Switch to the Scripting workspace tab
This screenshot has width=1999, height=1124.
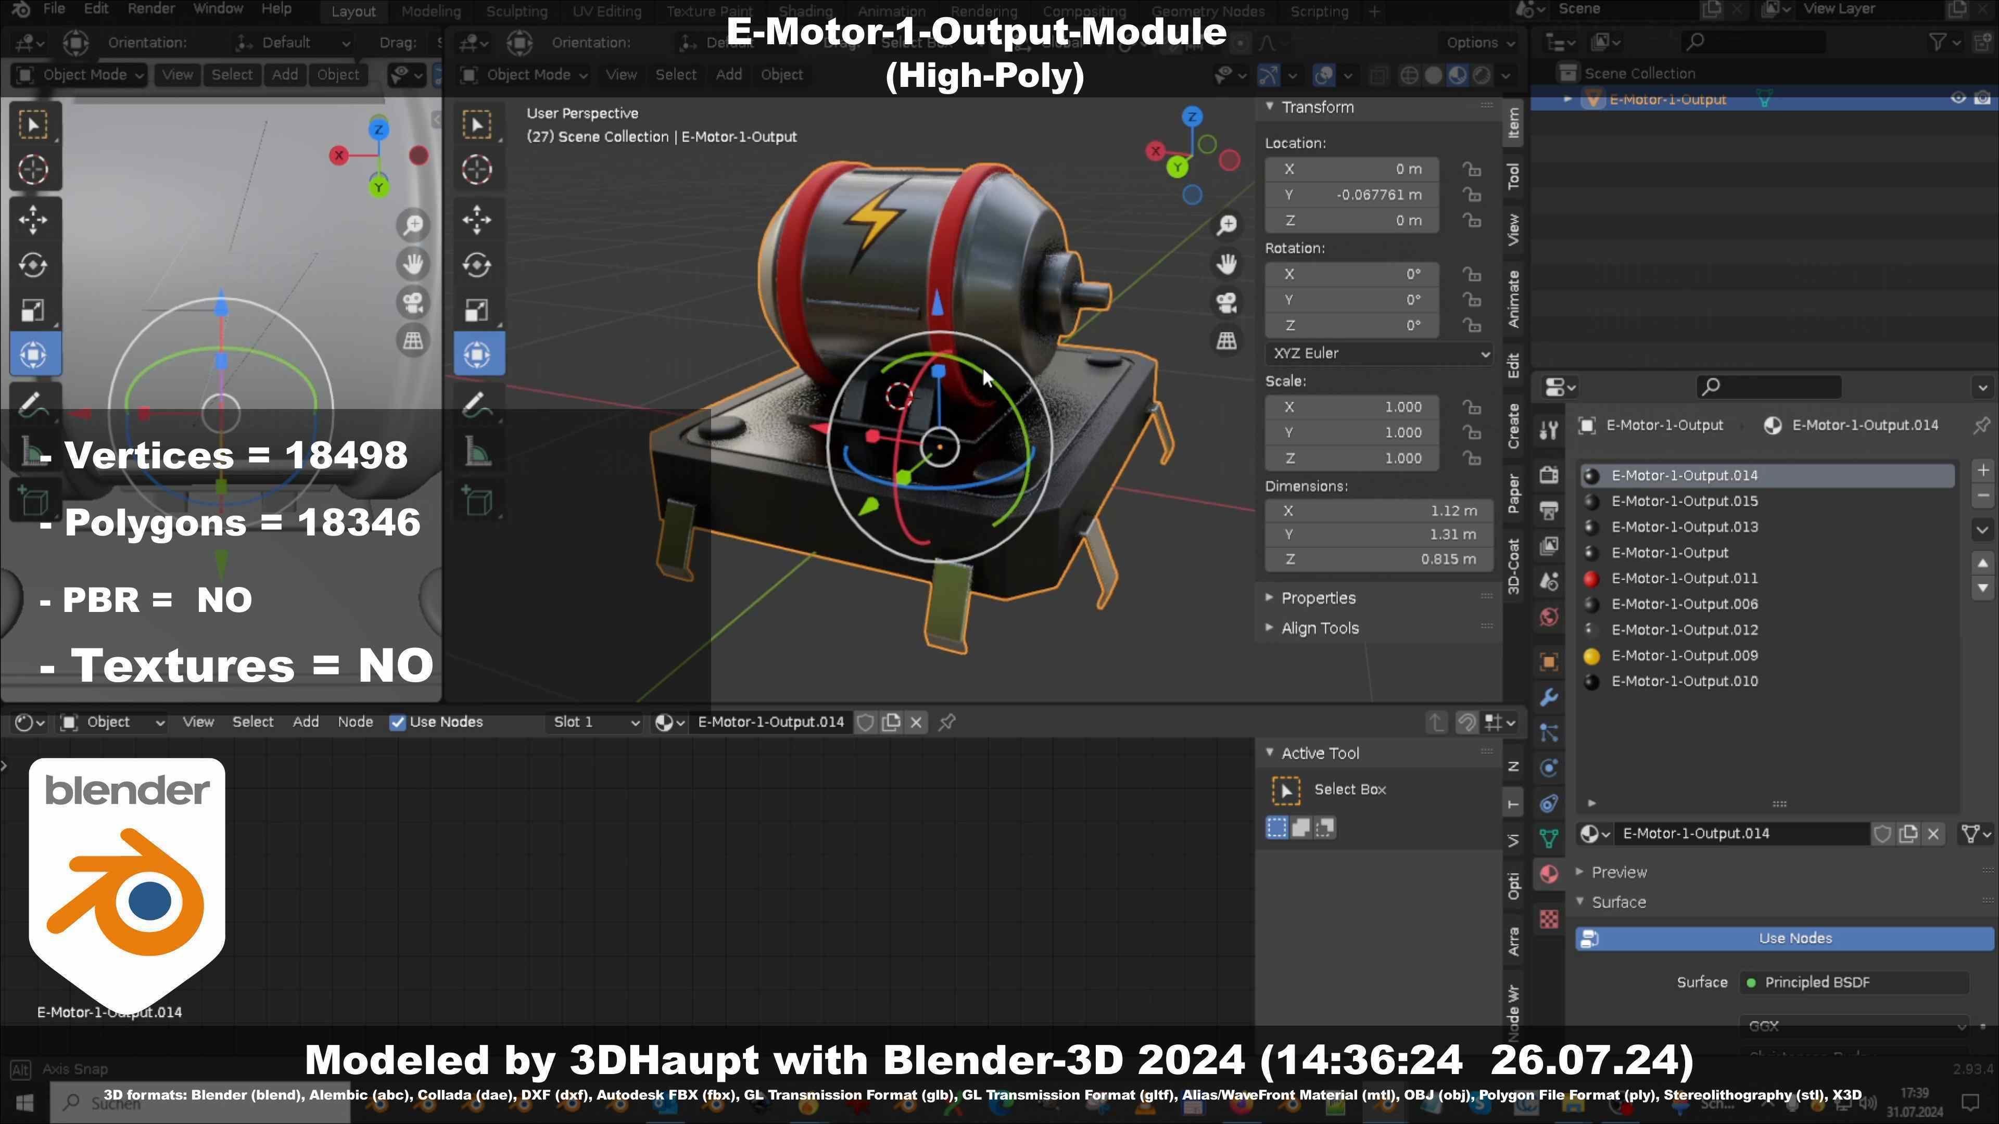tap(1319, 11)
